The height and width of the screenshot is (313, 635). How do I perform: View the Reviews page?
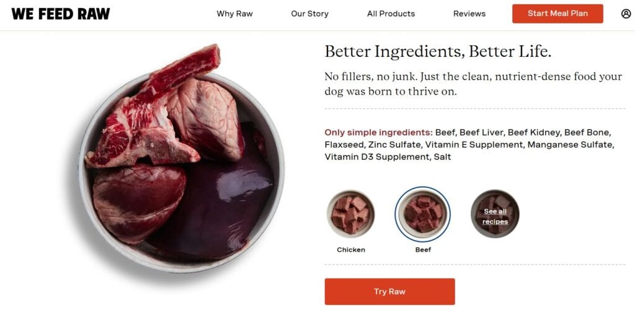point(469,14)
